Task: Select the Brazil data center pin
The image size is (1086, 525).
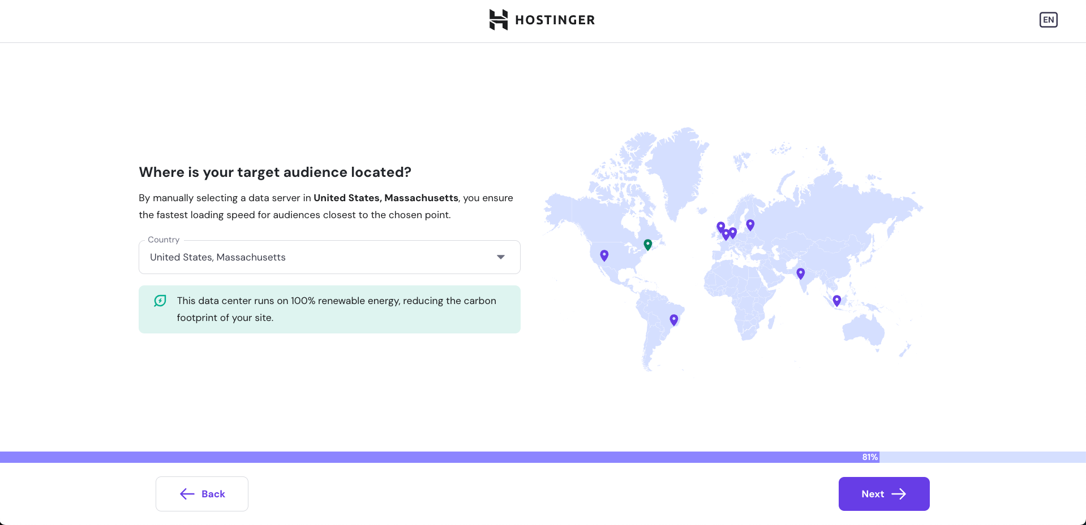Action: click(674, 319)
